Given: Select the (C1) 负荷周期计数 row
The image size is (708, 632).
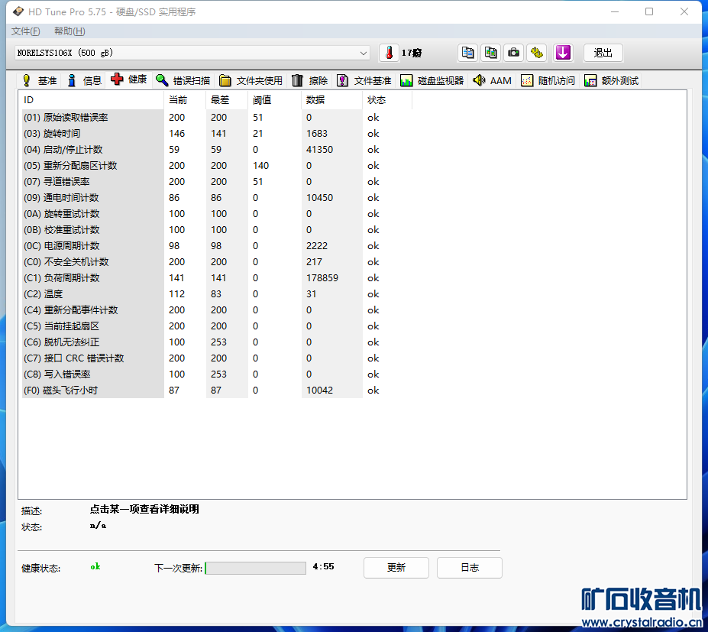Looking at the screenshot, I should (x=217, y=278).
